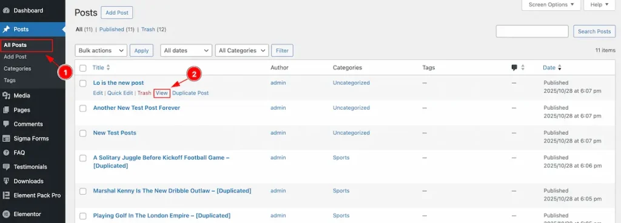
Task: Check the 'Lo is the new post' checkbox
Action: tap(82, 83)
